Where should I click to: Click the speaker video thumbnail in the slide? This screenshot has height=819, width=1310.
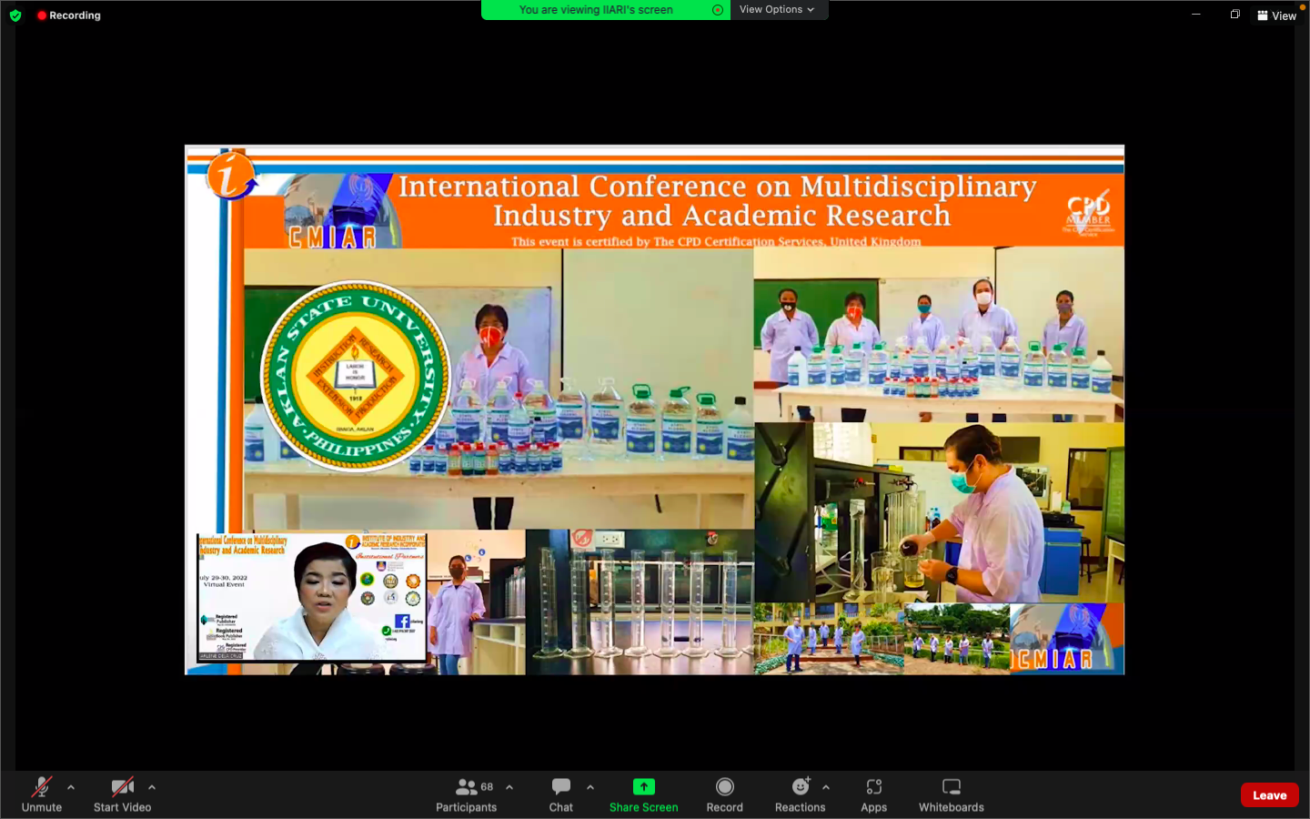coord(312,597)
